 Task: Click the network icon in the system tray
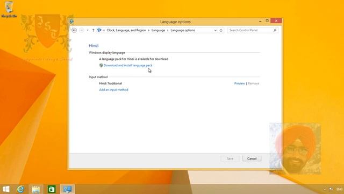331,189
